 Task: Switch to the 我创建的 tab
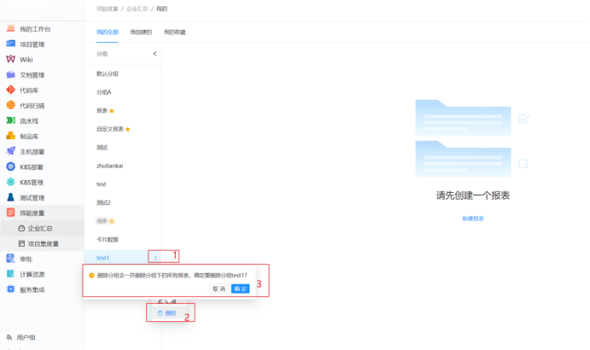pyautogui.click(x=141, y=32)
